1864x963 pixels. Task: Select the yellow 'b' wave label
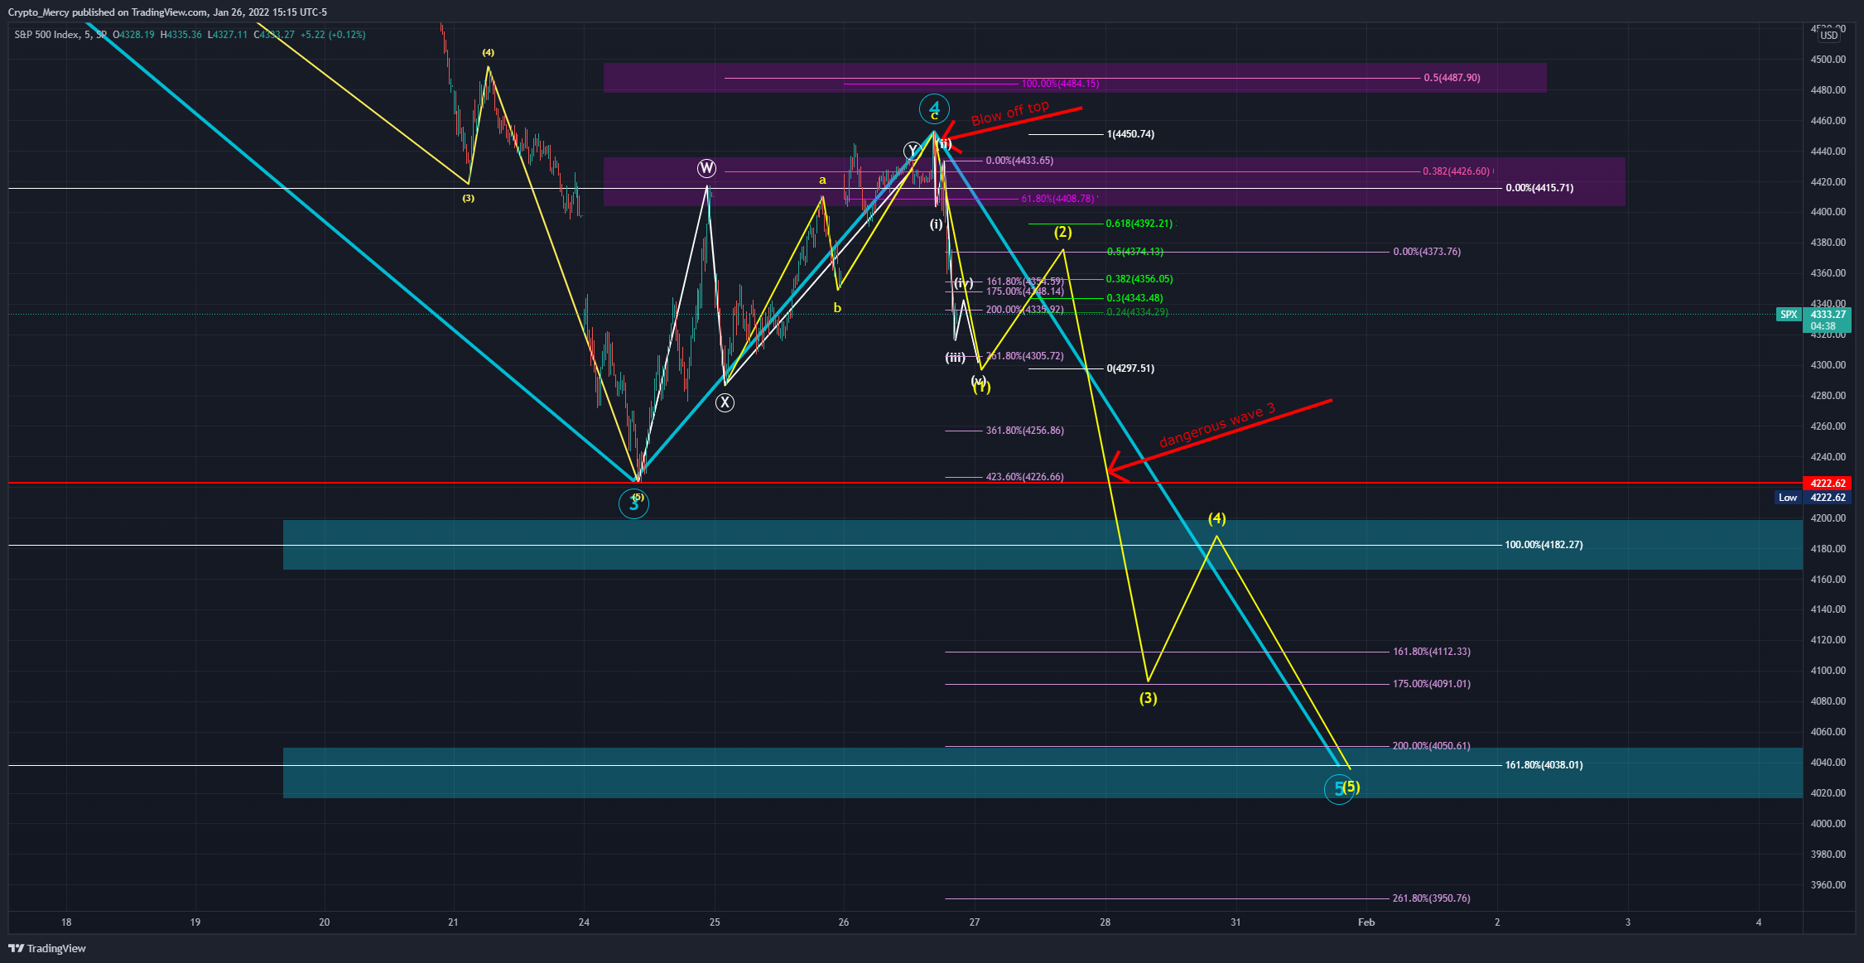point(837,308)
